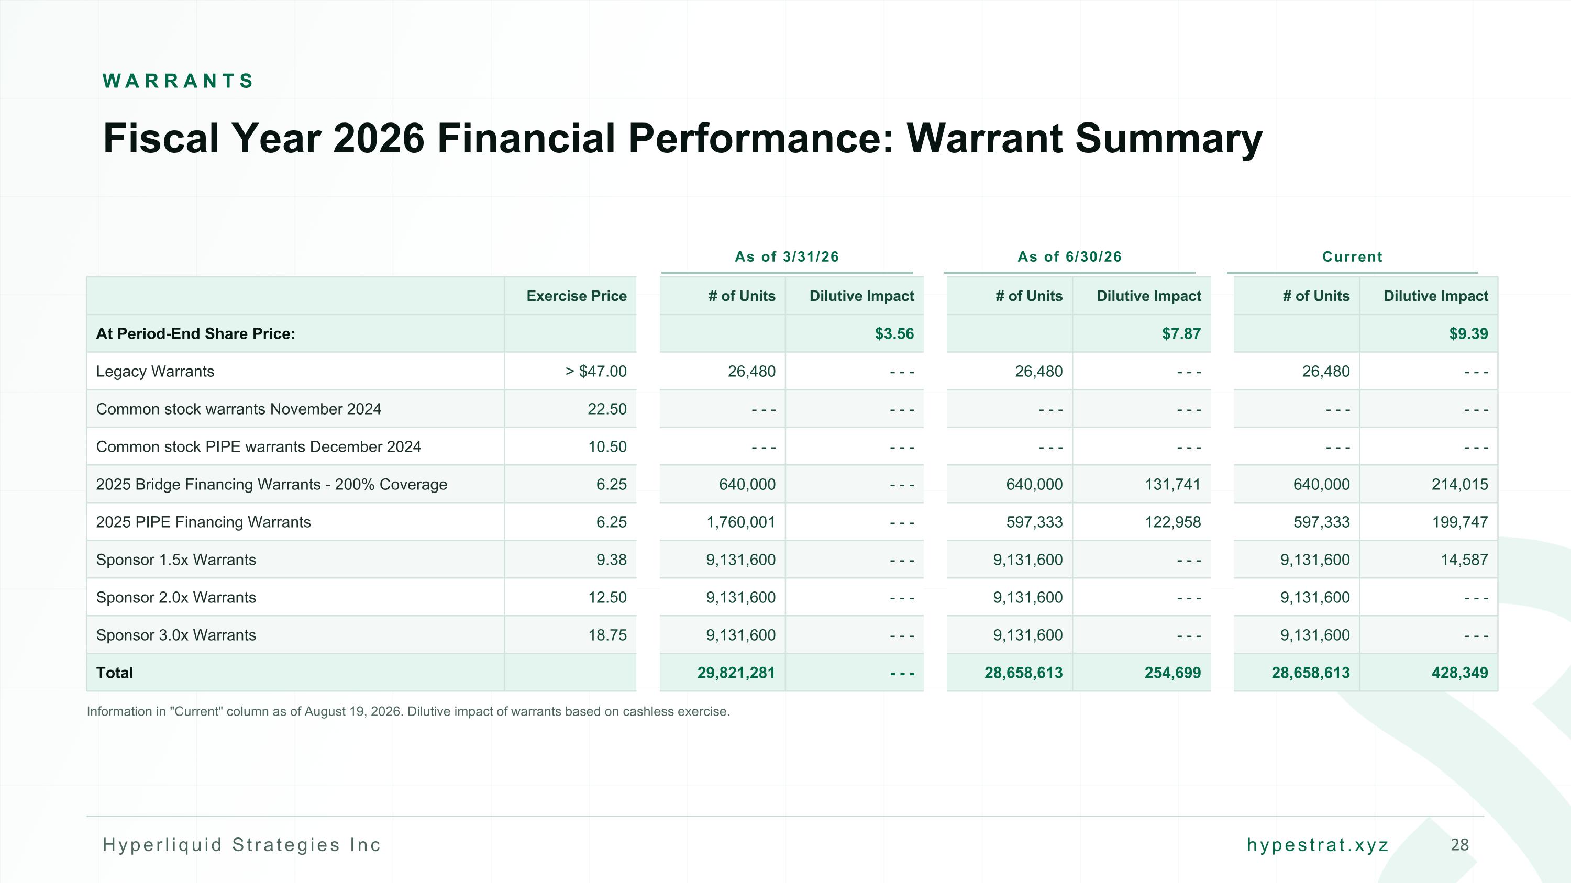Click 'Dilutive Impact' header under Current
Viewport: 1571px width, 883px height.
(1435, 296)
